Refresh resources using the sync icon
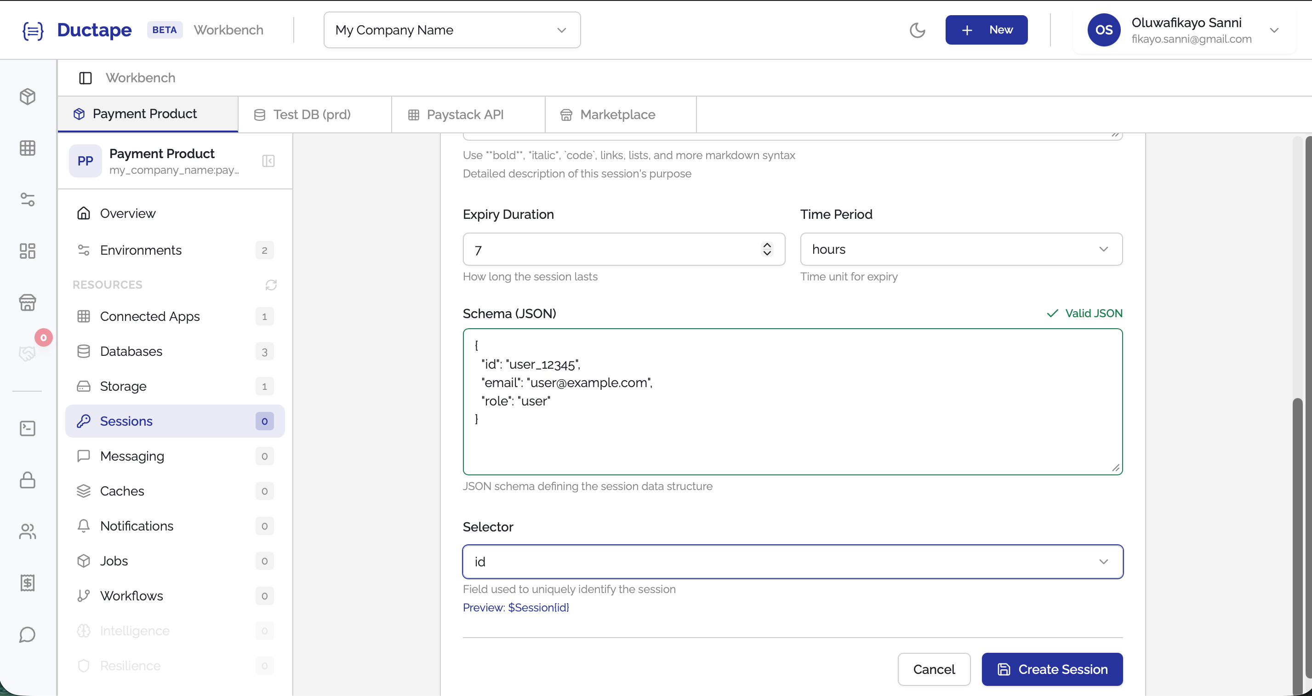The height and width of the screenshot is (696, 1312). tap(270, 285)
